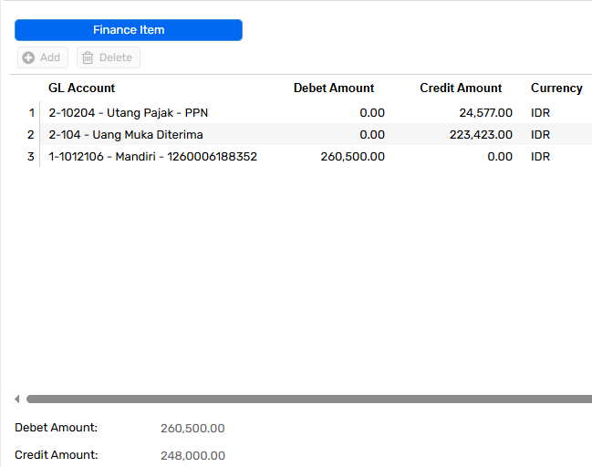The image size is (592, 467).
Task: Select row 1 Utang Pajak - PPN
Action: pos(317,112)
